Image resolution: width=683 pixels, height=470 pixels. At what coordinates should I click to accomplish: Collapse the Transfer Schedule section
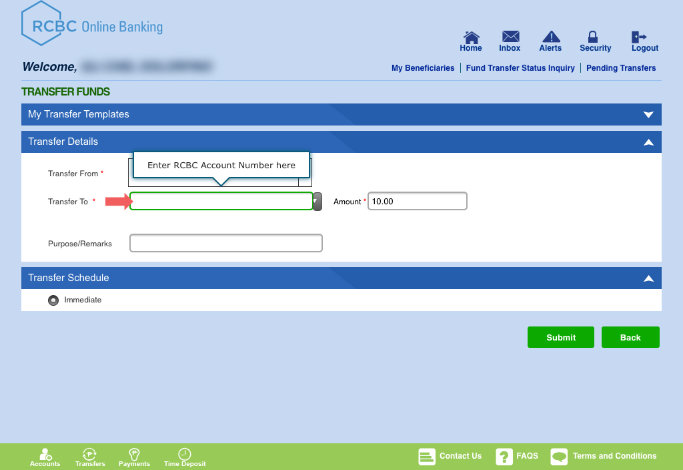(648, 278)
